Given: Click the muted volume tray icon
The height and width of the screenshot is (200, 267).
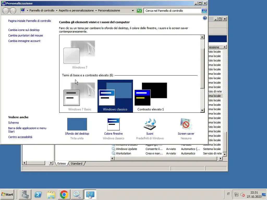Looking at the screenshot, I should (x=243, y=194).
